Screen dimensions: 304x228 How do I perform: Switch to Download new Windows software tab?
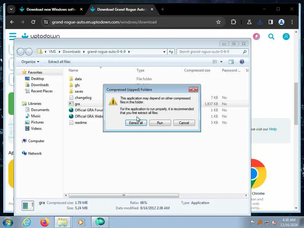click(x=51, y=9)
